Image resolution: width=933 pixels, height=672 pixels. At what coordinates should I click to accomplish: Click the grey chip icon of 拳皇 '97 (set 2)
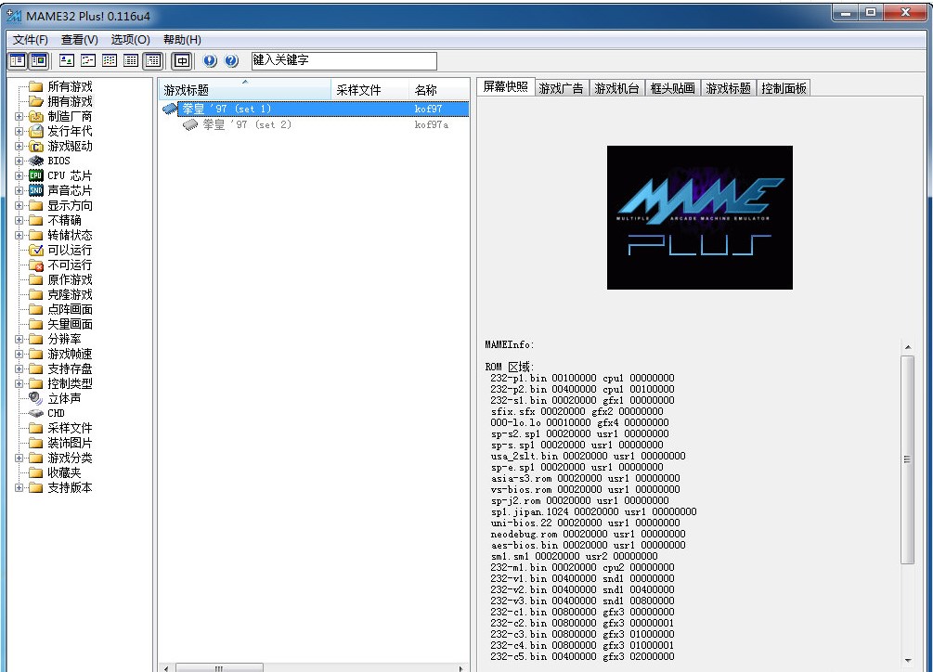(190, 124)
